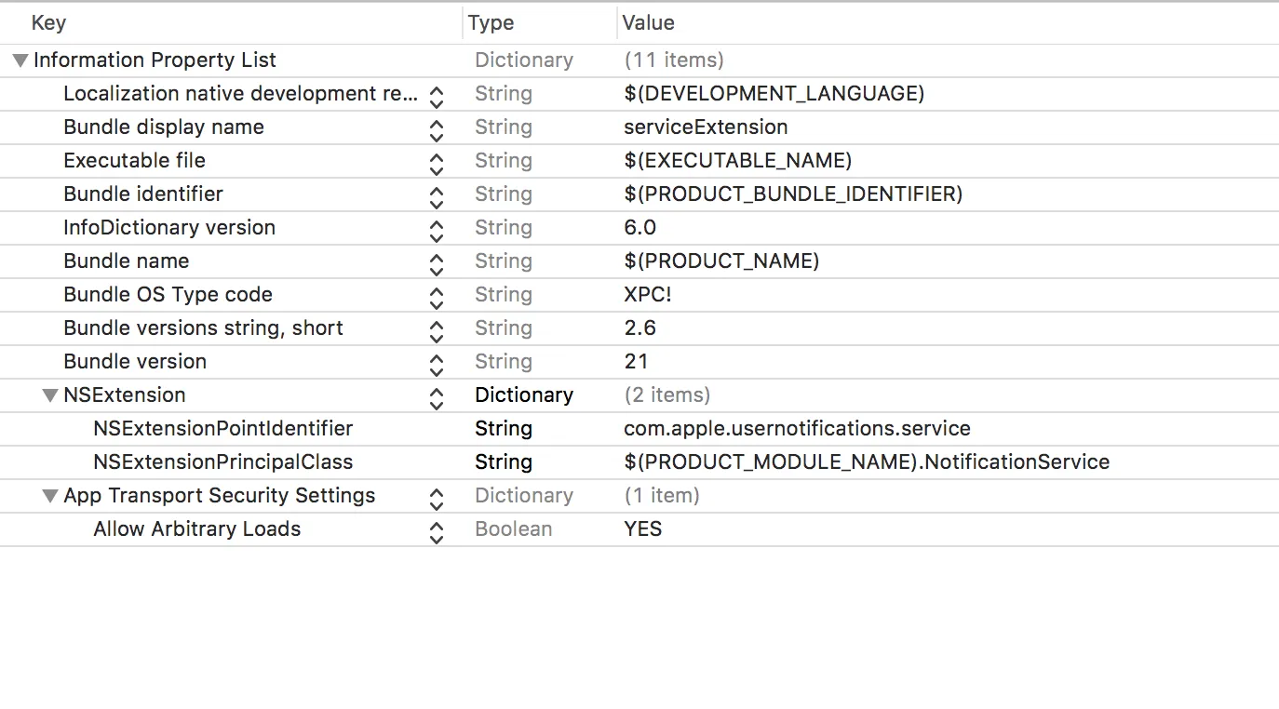Select the NSExtensionPrincipalClass key row

tap(222, 462)
